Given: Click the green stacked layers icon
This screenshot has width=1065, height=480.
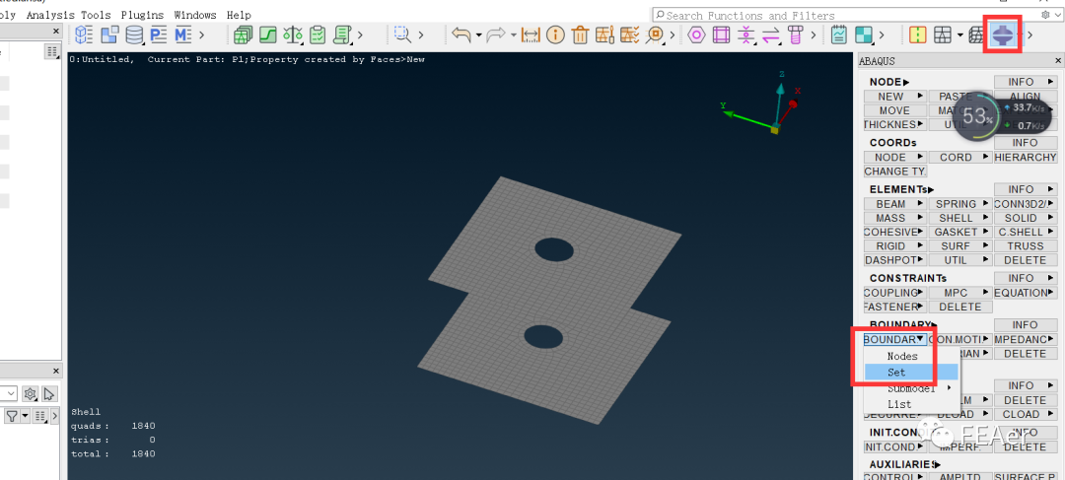Looking at the screenshot, I should [243, 34].
